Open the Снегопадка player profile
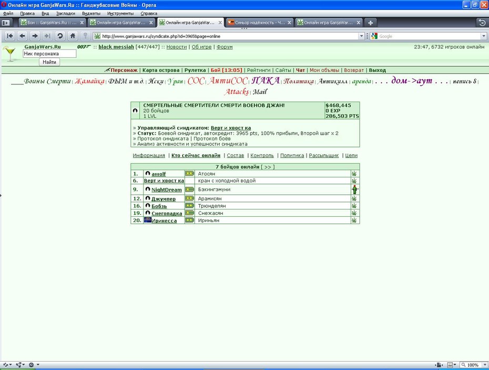 167,213
